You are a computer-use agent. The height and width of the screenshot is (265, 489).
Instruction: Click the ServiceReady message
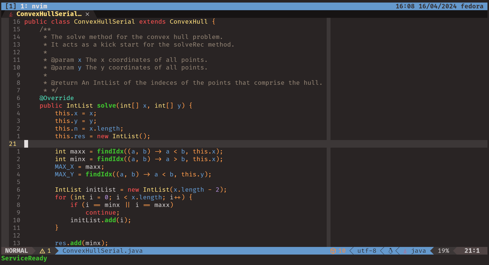click(x=24, y=258)
